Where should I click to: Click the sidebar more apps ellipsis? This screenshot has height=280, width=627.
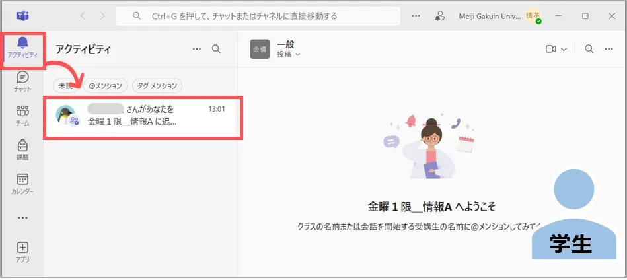click(x=22, y=217)
